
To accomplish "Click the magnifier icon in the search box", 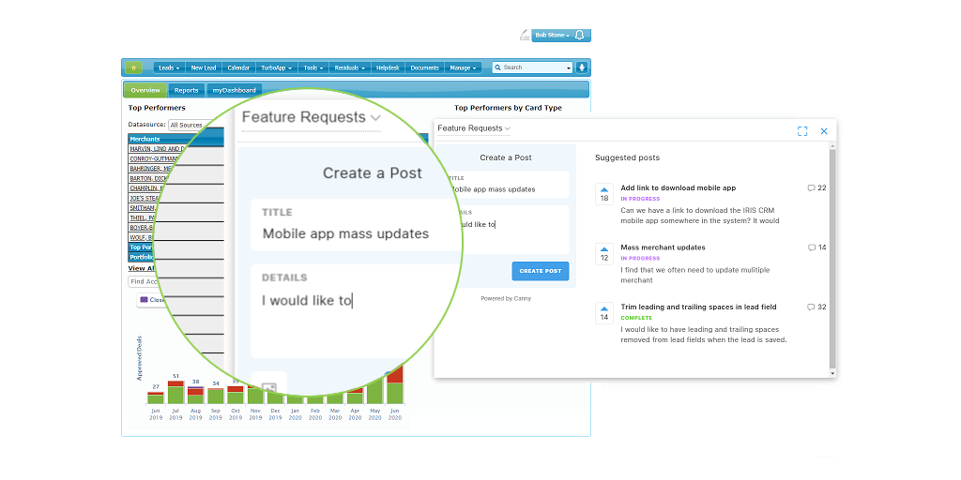I will [498, 67].
